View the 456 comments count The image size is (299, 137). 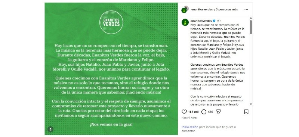(x=210, y=112)
